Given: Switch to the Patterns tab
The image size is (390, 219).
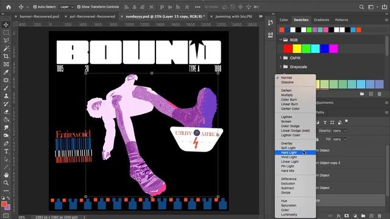Looking at the screenshot, I should click(341, 20).
